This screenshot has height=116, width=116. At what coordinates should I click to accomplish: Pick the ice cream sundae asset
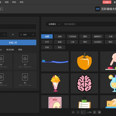coord(55,83)
